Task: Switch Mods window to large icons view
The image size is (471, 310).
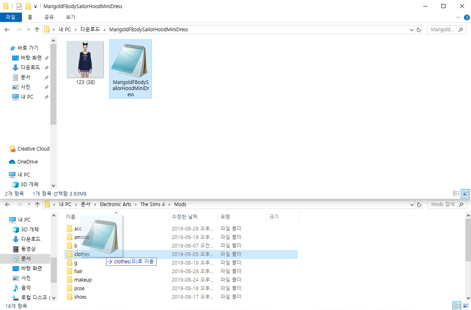Action: click(466, 306)
